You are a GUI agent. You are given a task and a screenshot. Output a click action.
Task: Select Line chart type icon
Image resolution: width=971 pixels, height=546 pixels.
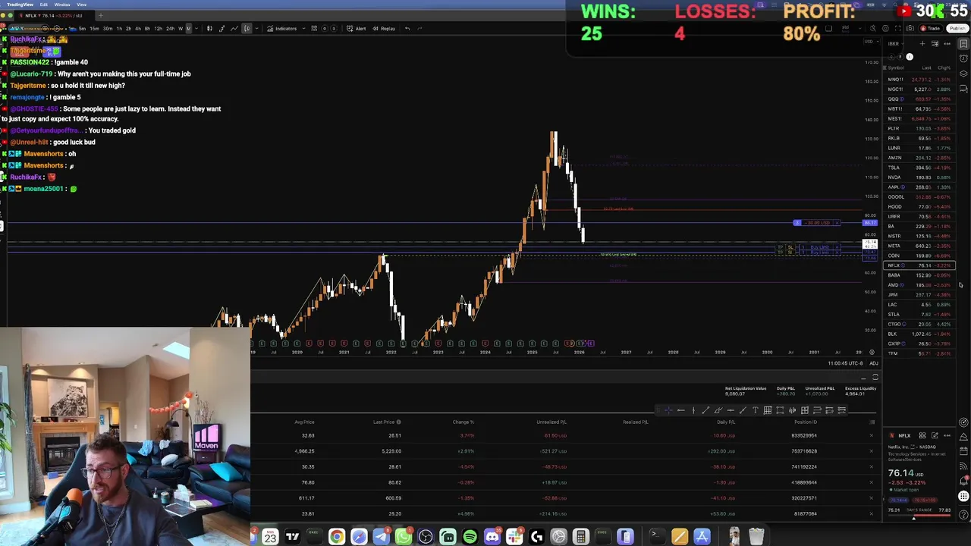234,28
